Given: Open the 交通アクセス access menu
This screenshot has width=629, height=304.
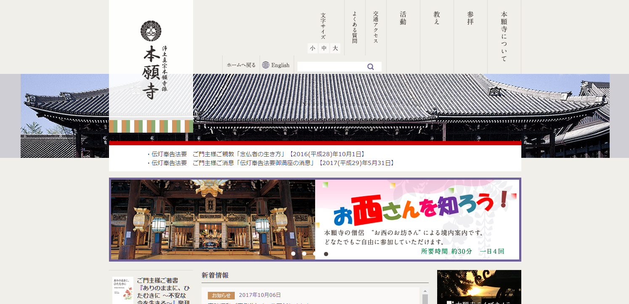Looking at the screenshot, I should 376,28.
